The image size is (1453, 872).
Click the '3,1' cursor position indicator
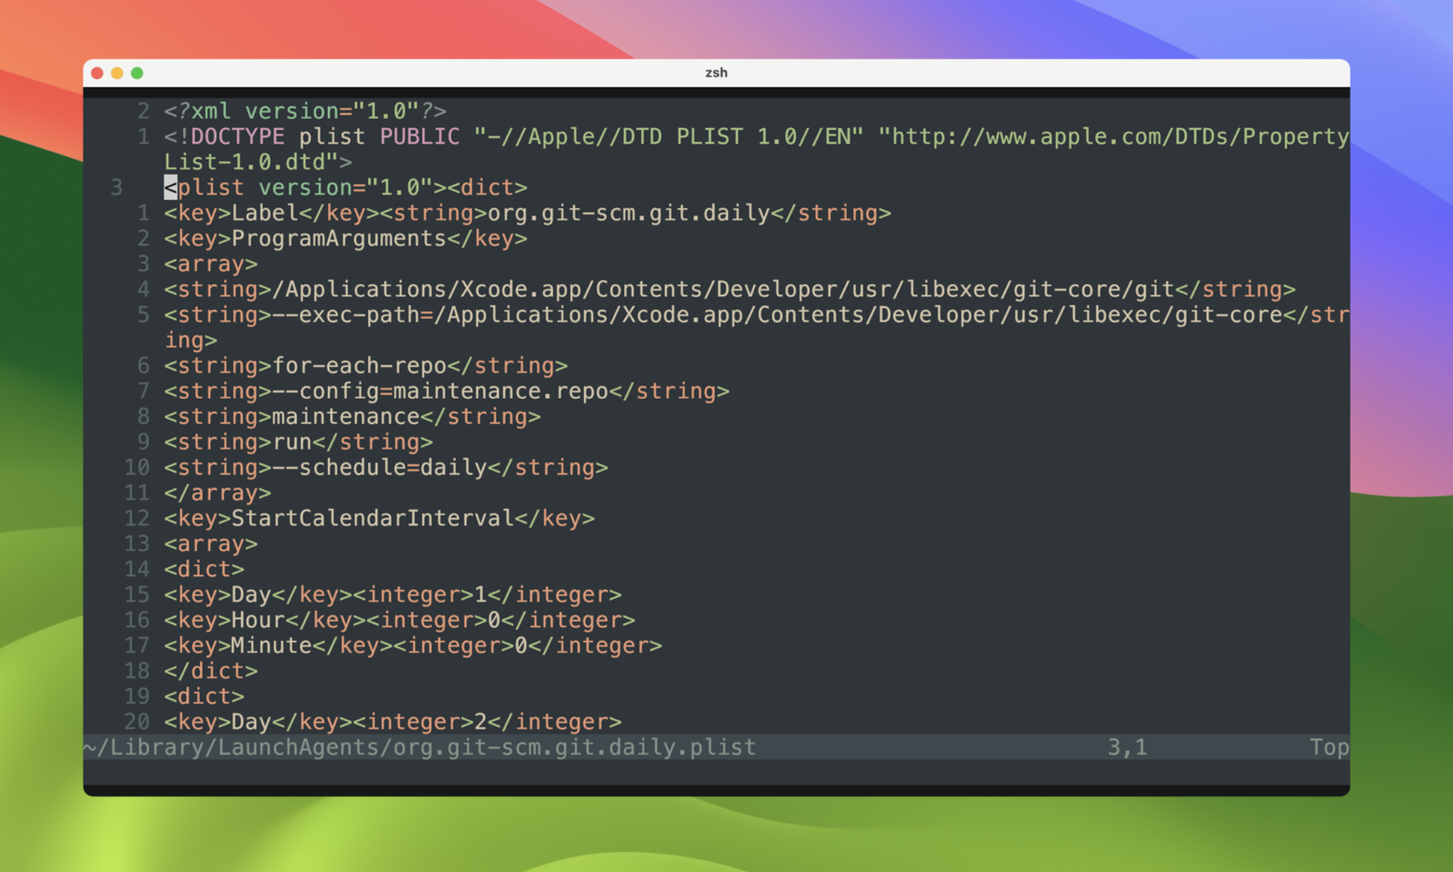[x=1127, y=748]
